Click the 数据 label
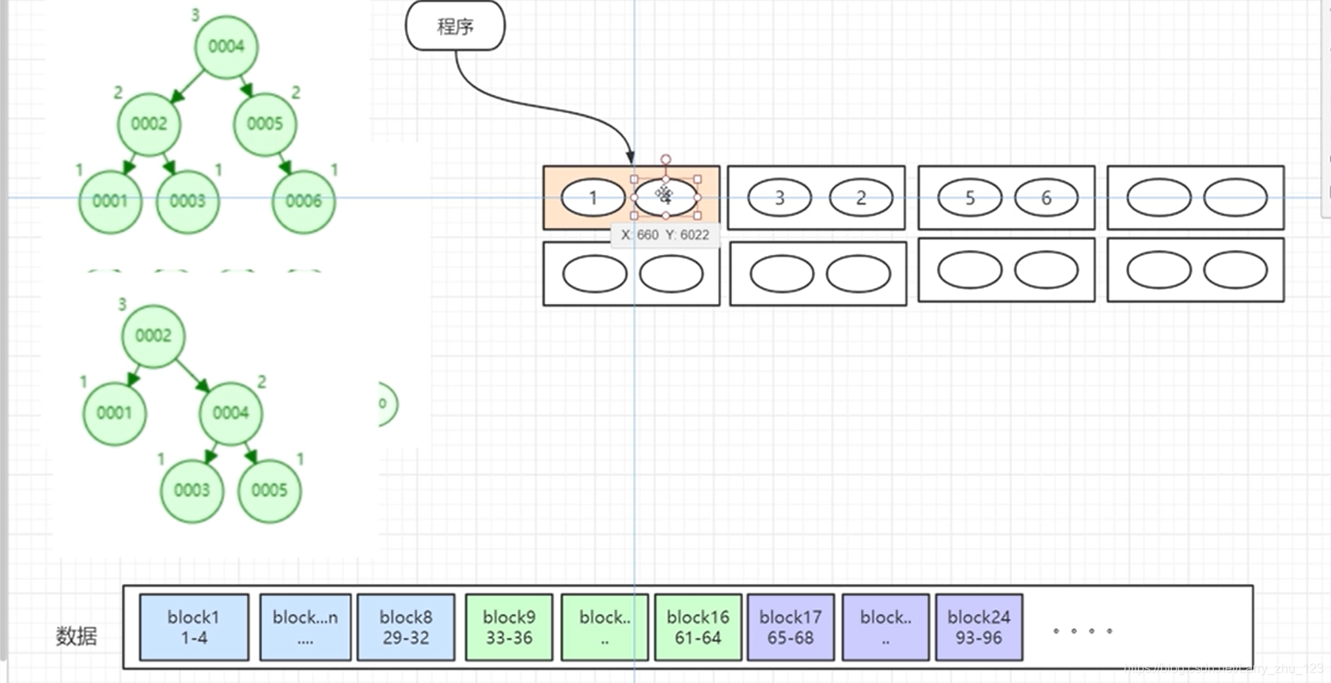The image size is (1331, 683). click(77, 636)
